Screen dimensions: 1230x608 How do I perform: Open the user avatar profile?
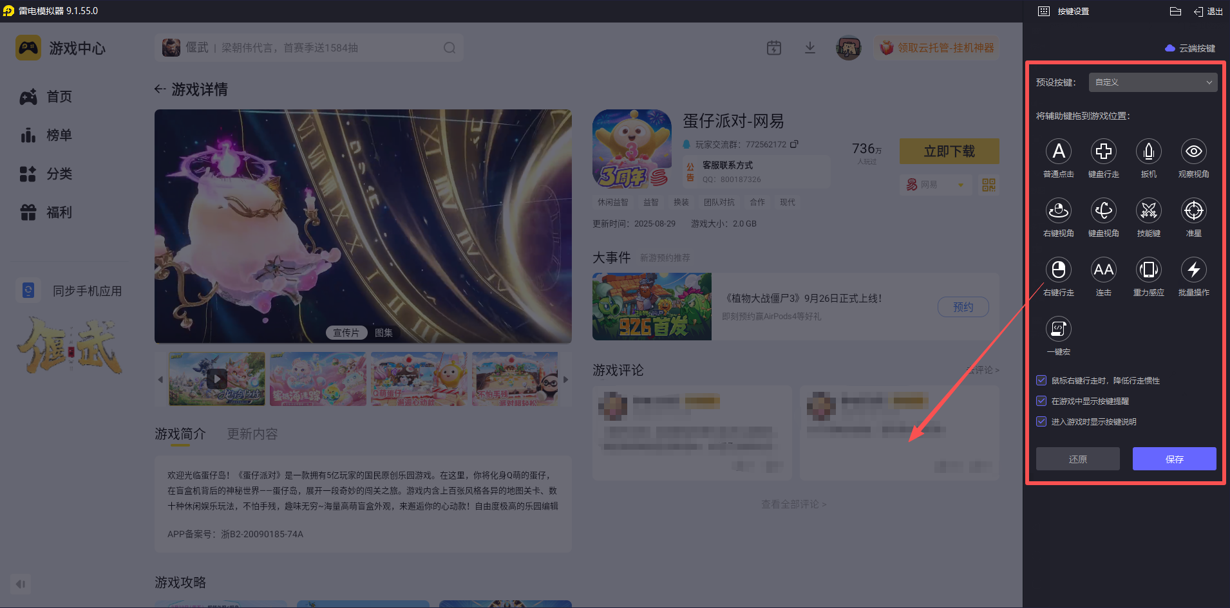click(x=849, y=48)
